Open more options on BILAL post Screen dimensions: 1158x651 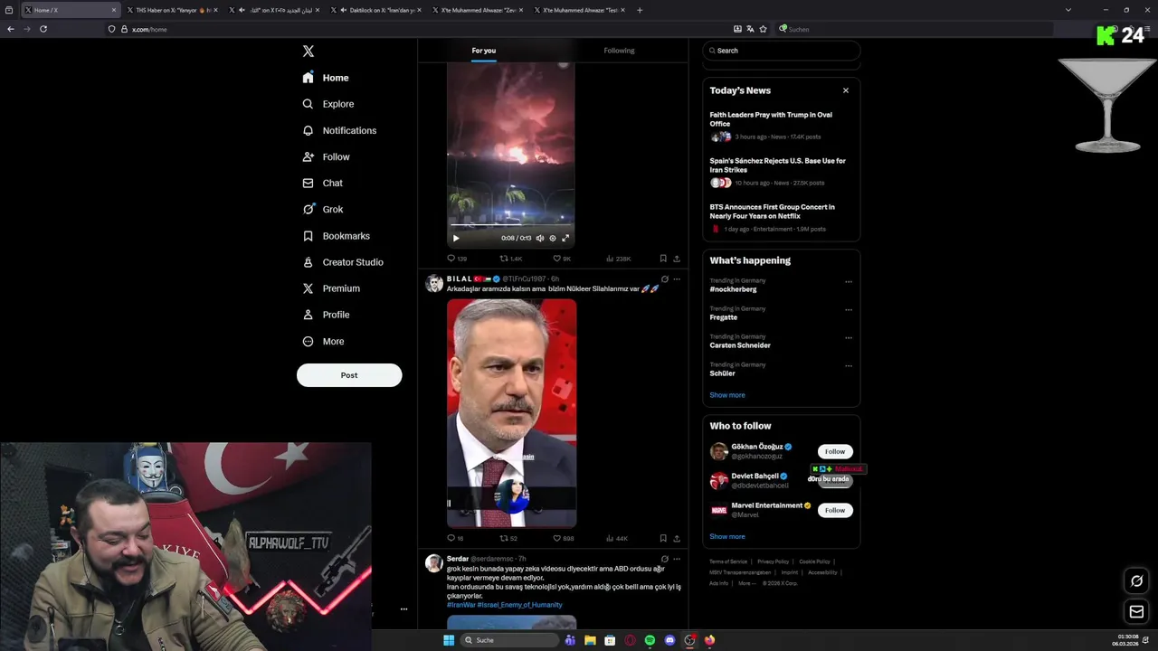(x=677, y=279)
